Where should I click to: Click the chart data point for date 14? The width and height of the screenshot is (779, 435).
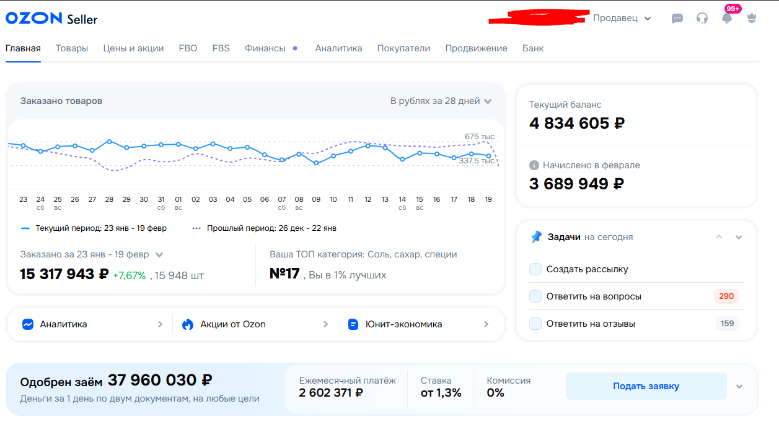pyautogui.click(x=402, y=159)
